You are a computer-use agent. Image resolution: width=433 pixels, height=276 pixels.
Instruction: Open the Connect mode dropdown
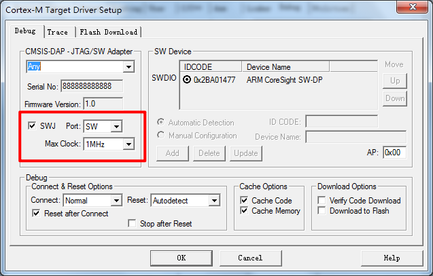116,201
